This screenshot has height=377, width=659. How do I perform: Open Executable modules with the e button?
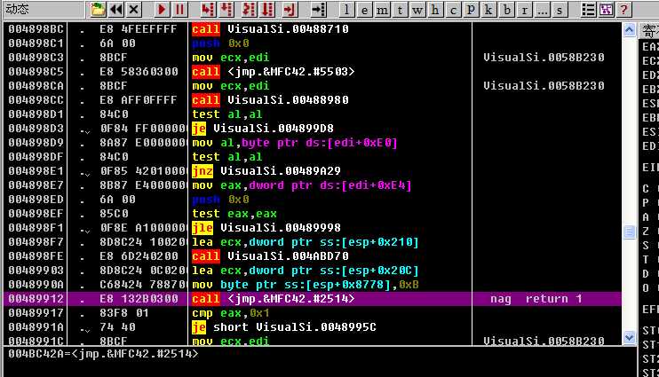click(x=364, y=9)
